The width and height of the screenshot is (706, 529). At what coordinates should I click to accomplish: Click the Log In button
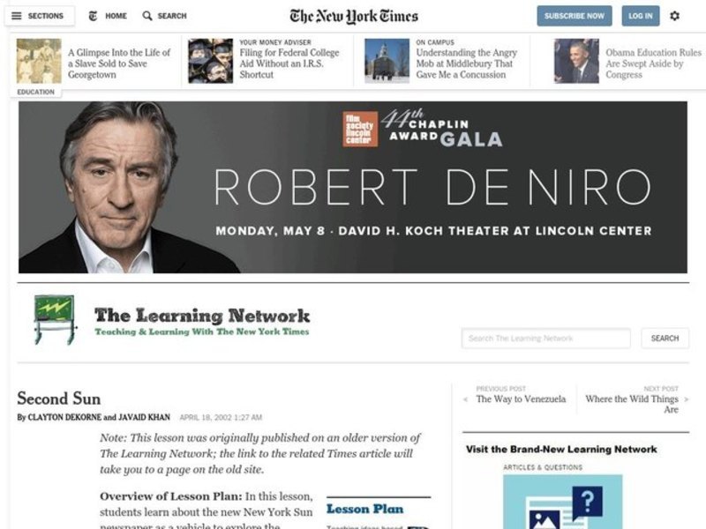(641, 16)
